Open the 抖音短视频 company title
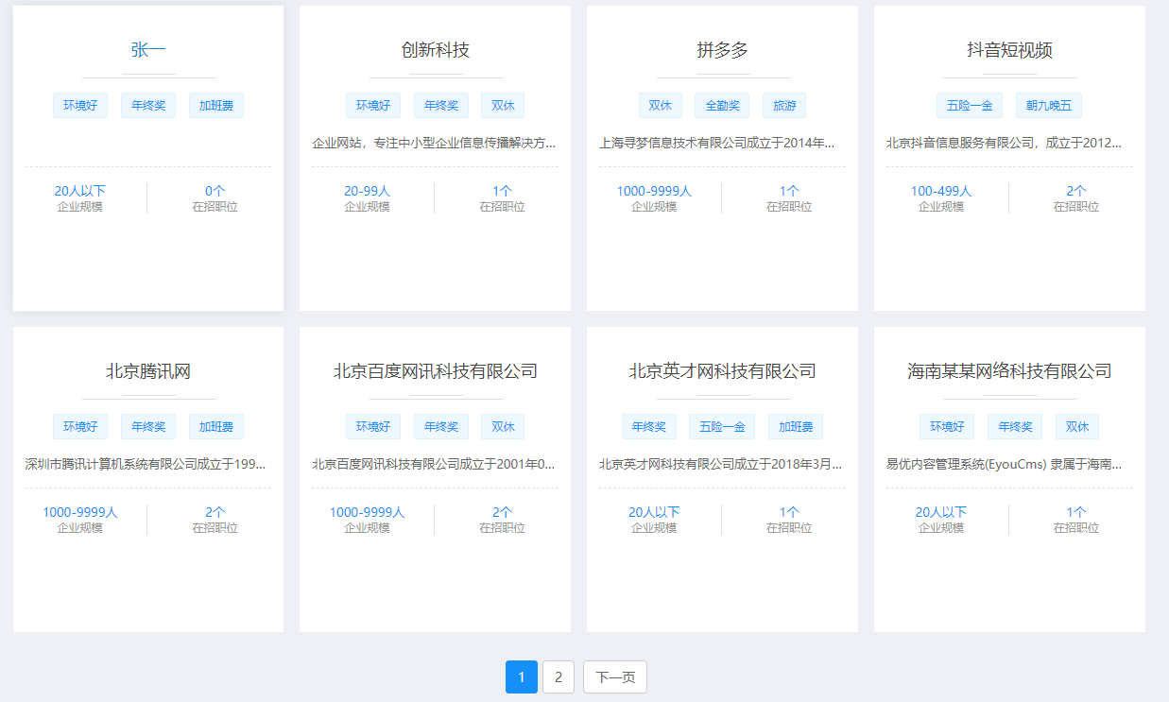The image size is (1169, 702). (x=1010, y=50)
